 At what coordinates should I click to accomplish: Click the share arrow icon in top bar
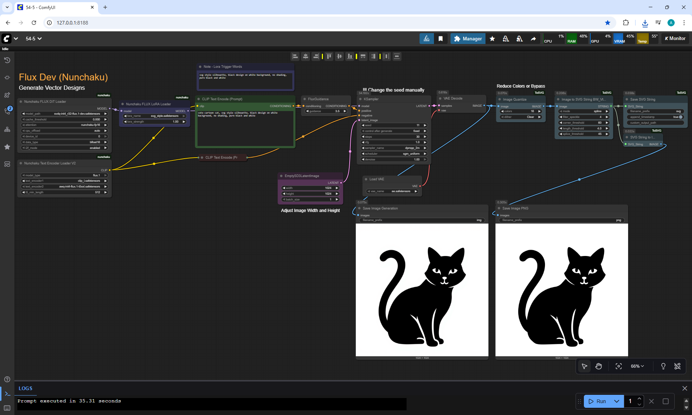[533, 39]
